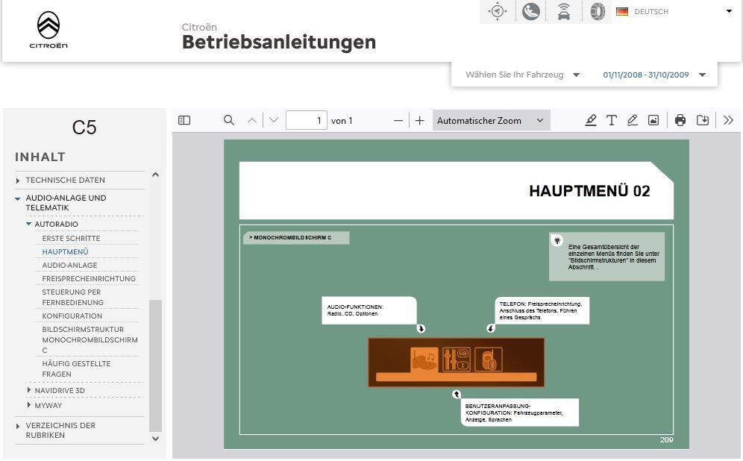
Task: Click the German flag icon
Action: [621, 11]
